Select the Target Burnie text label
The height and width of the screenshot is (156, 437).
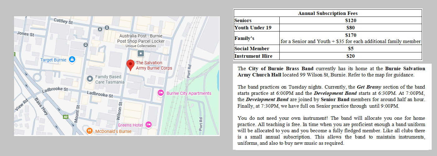[53, 60]
